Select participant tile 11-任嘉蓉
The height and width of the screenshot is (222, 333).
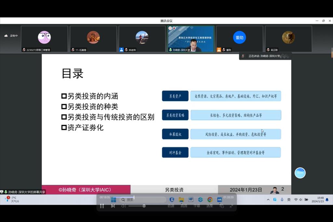tap(93, 39)
